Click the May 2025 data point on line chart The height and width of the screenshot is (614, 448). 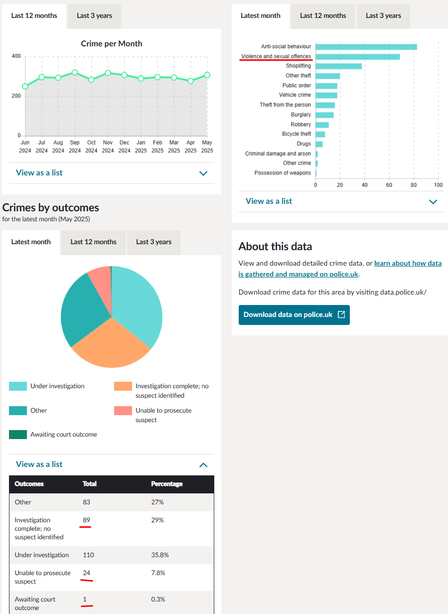(207, 75)
